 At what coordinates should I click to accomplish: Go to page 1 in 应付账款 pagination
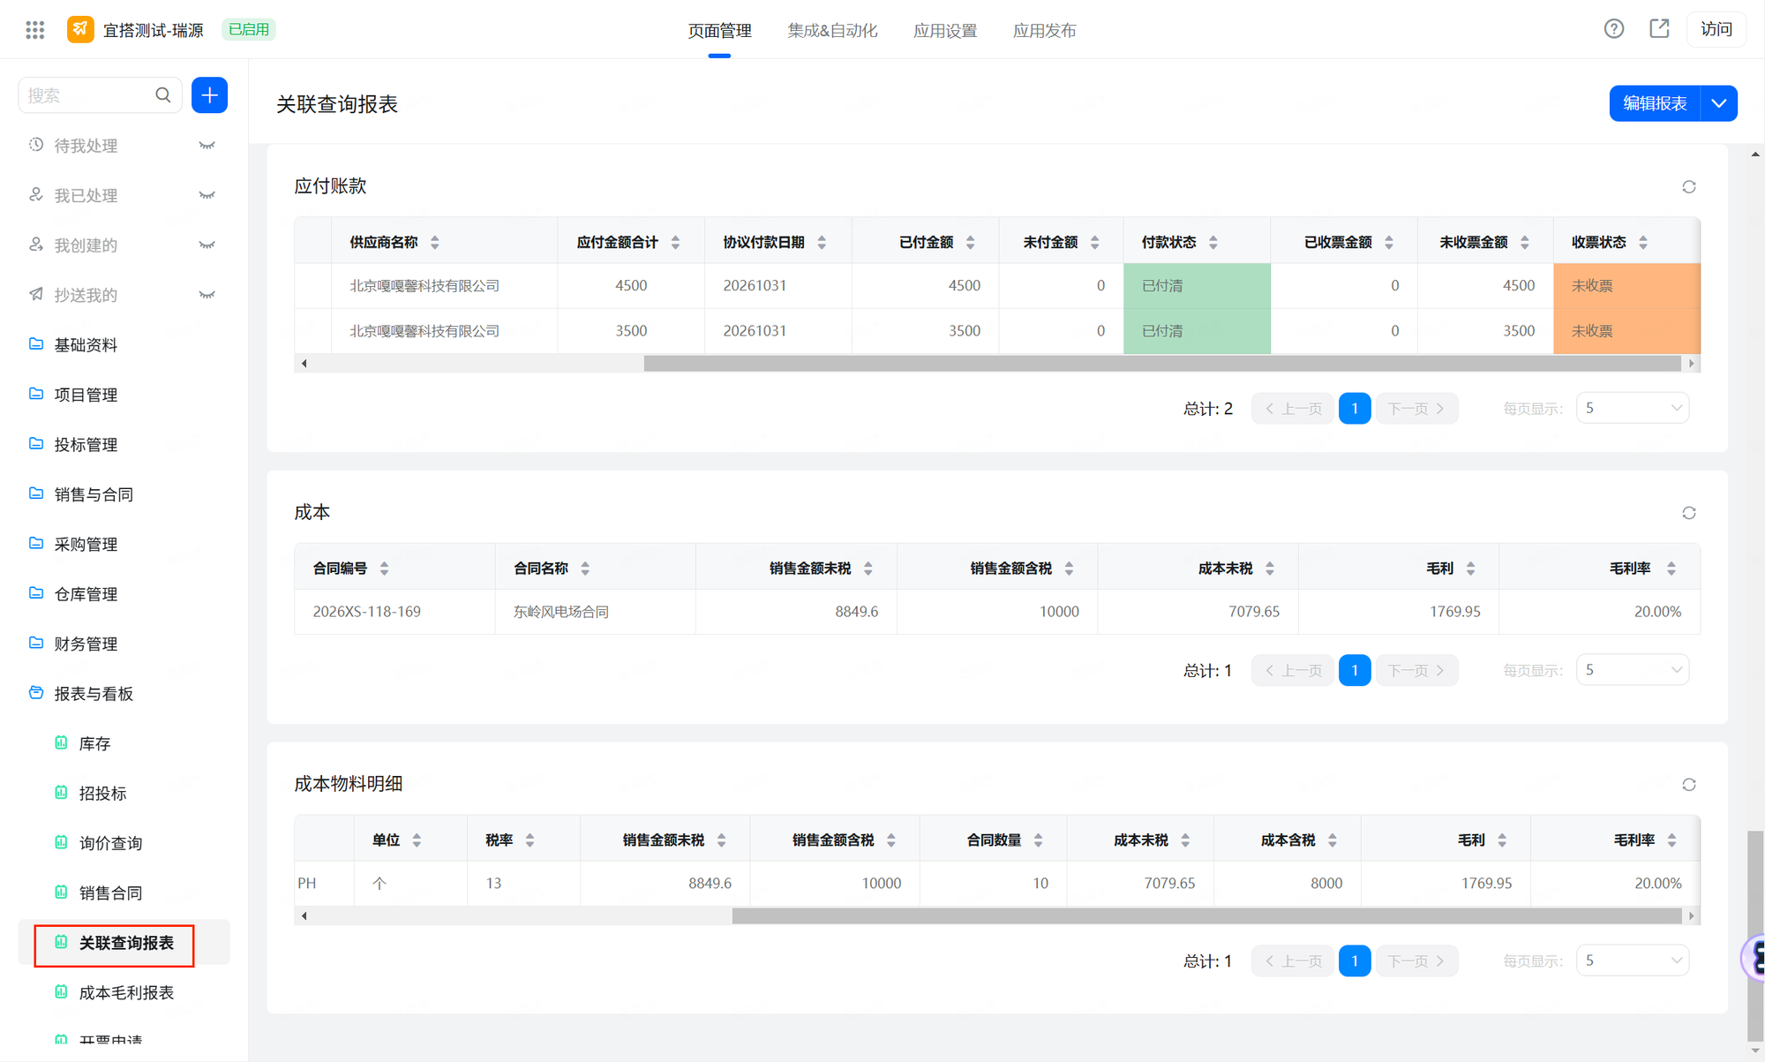point(1355,409)
